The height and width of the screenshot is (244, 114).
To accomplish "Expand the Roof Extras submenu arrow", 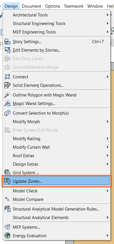I will point(108,155).
